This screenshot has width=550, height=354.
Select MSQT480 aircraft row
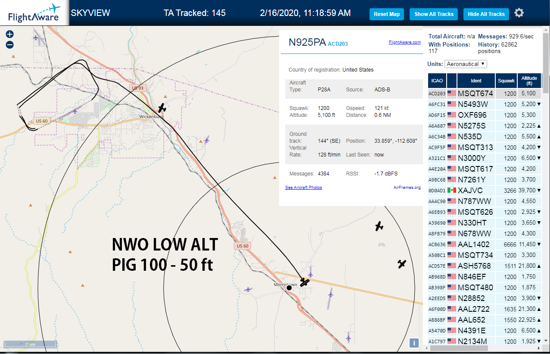click(485, 288)
